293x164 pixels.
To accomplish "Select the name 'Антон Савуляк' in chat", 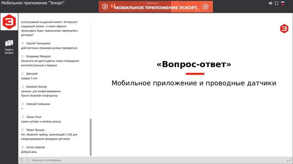I will tap(36, 147).
